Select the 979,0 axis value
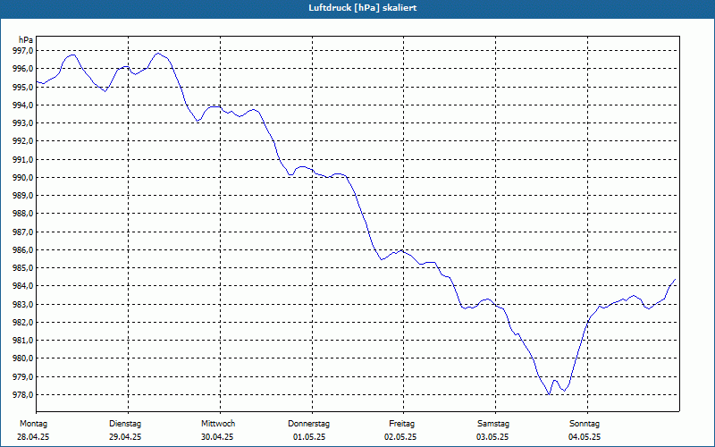This screenshot has height=447, width=715. 23,377
